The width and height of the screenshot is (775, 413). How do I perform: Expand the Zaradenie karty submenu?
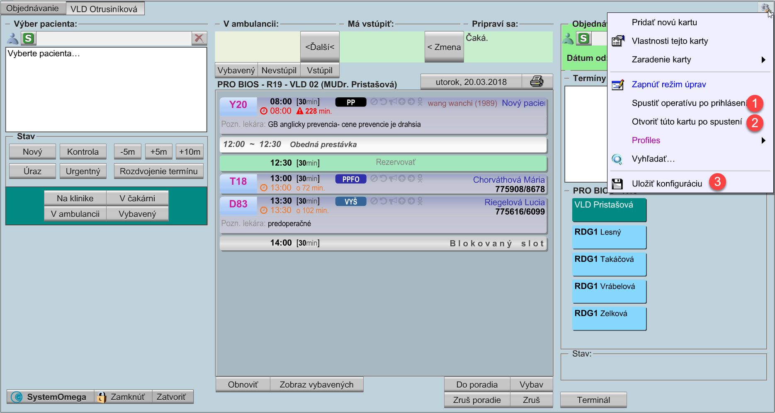661,60
